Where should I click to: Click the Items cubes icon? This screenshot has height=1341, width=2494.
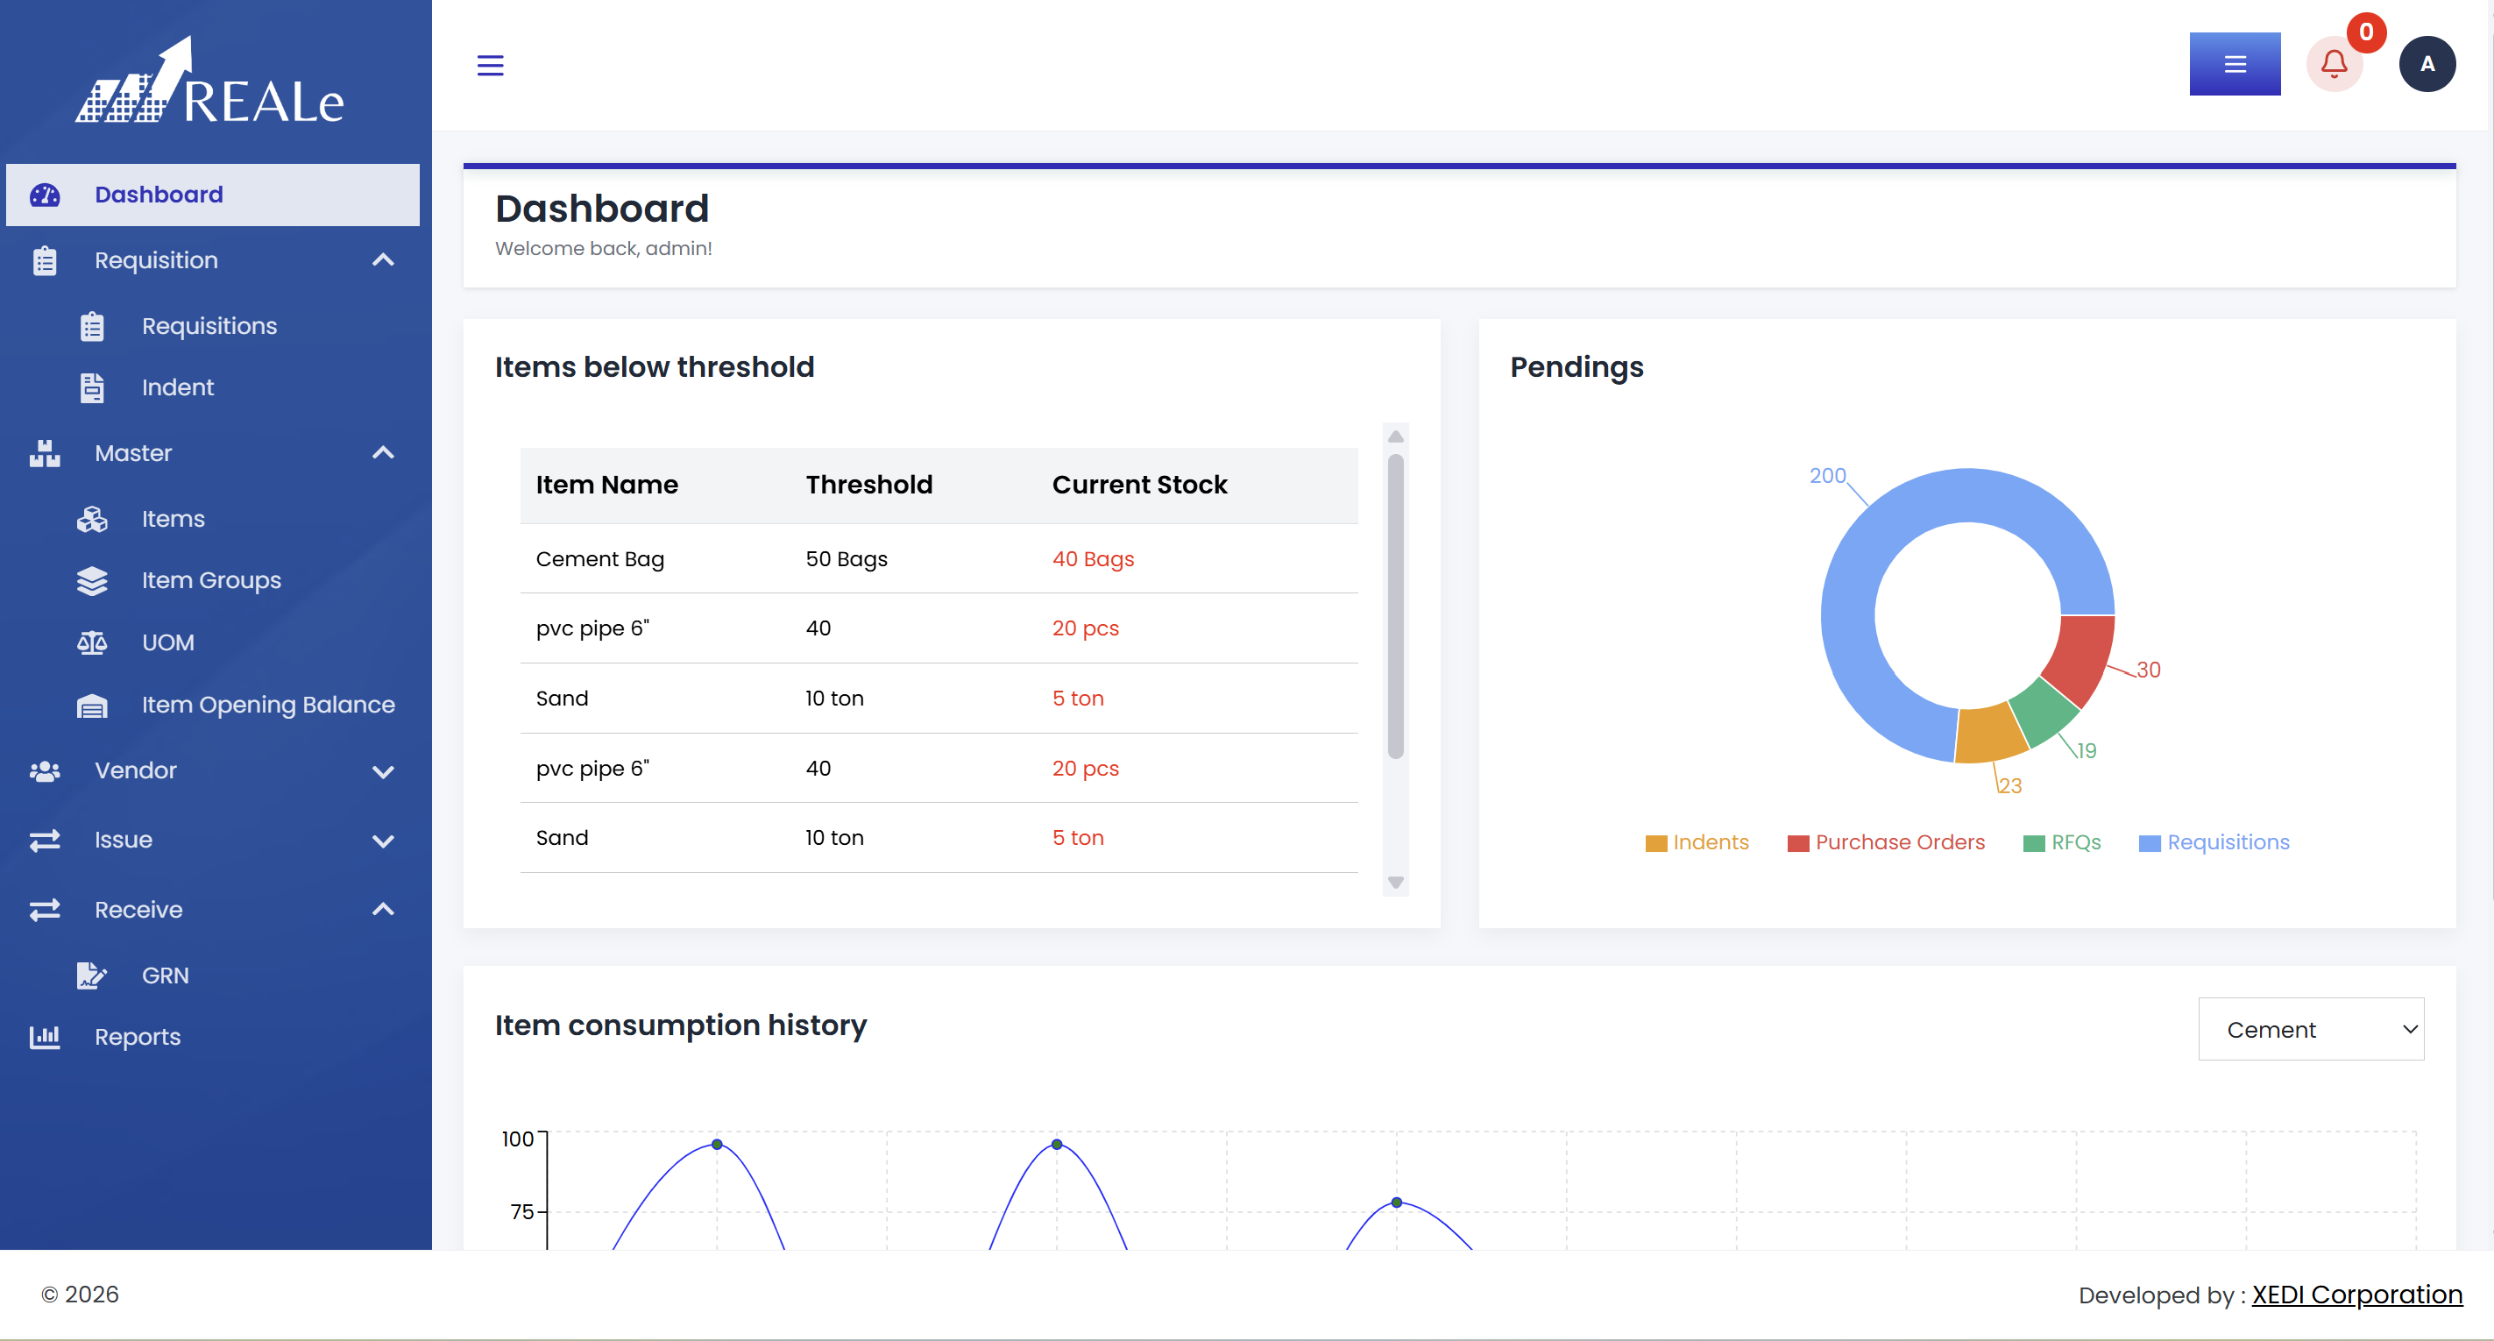(x=92, y=519)
